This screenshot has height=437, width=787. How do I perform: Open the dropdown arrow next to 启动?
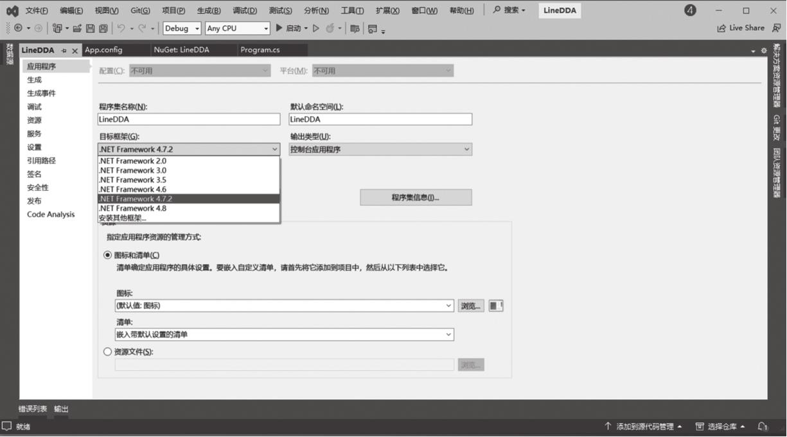pos(306,28)
